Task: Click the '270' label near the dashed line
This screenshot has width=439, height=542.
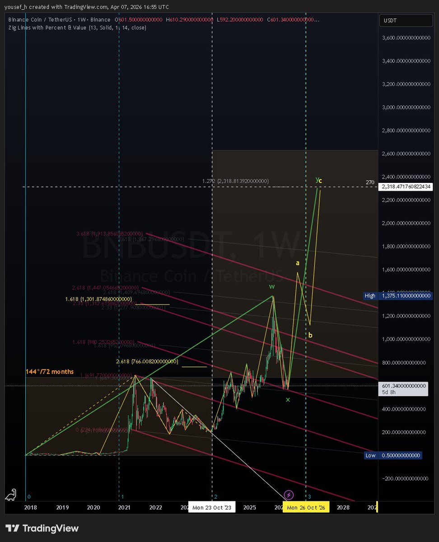Action: pos(370,182)
